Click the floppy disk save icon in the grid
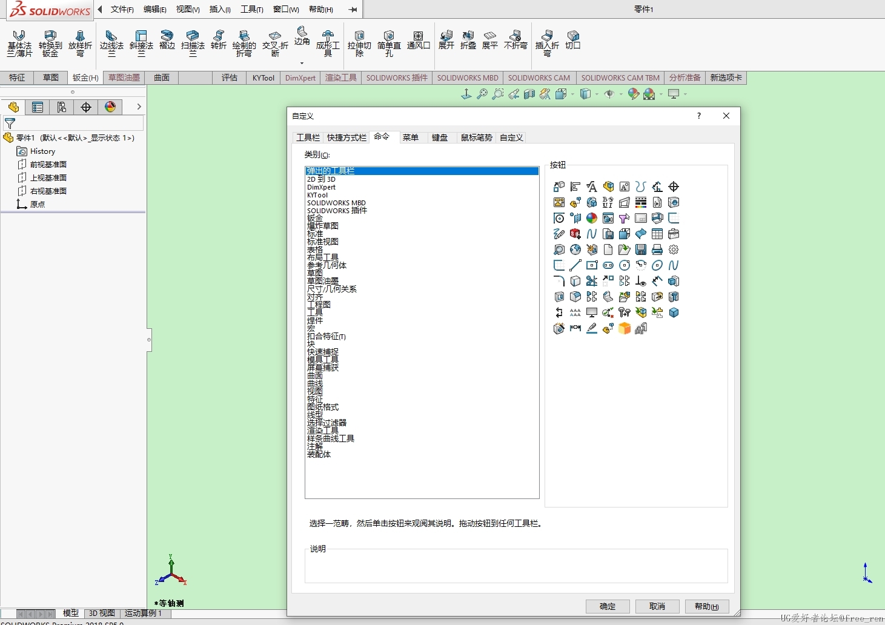 pos(641,250)
